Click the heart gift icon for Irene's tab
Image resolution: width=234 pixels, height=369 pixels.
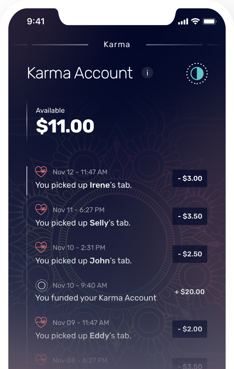pyautogui.click(x=41, y=172)
